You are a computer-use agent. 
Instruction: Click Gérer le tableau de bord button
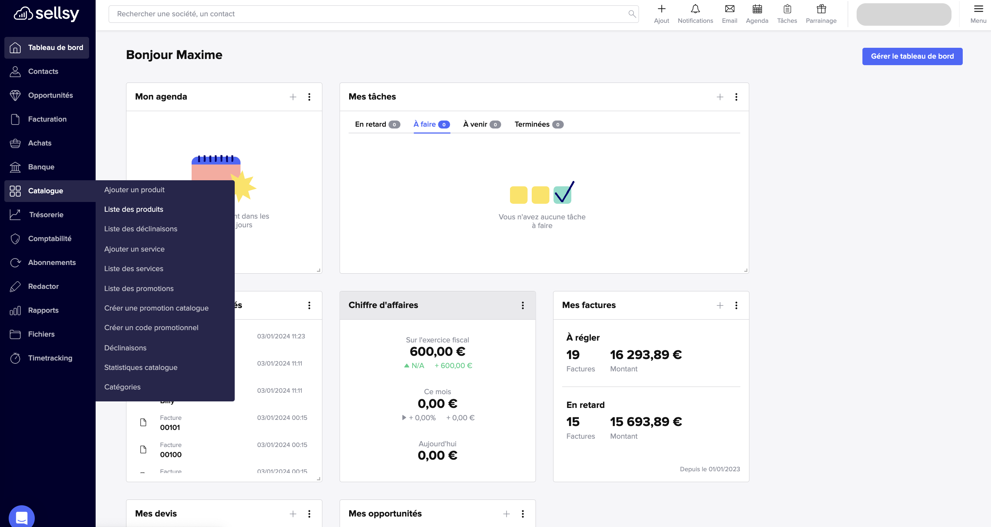coord(912,56)
